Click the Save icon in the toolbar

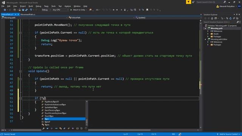pyautogui.click(x=23, y=10)
